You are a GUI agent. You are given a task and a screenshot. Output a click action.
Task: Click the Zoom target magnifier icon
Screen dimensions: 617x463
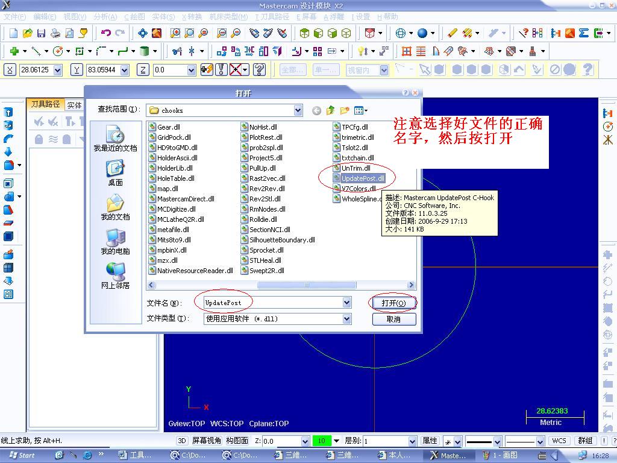(189, 33)
